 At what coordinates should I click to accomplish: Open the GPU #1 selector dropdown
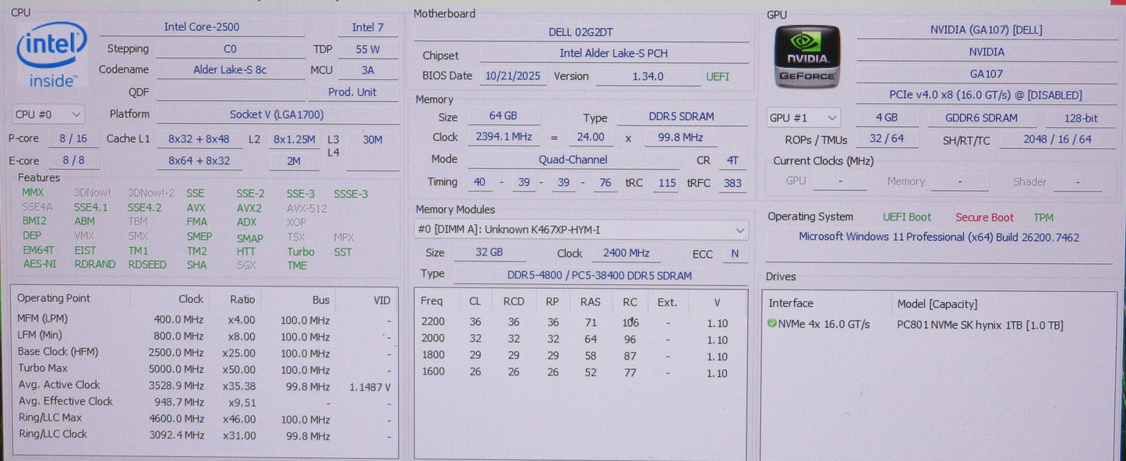803,118
